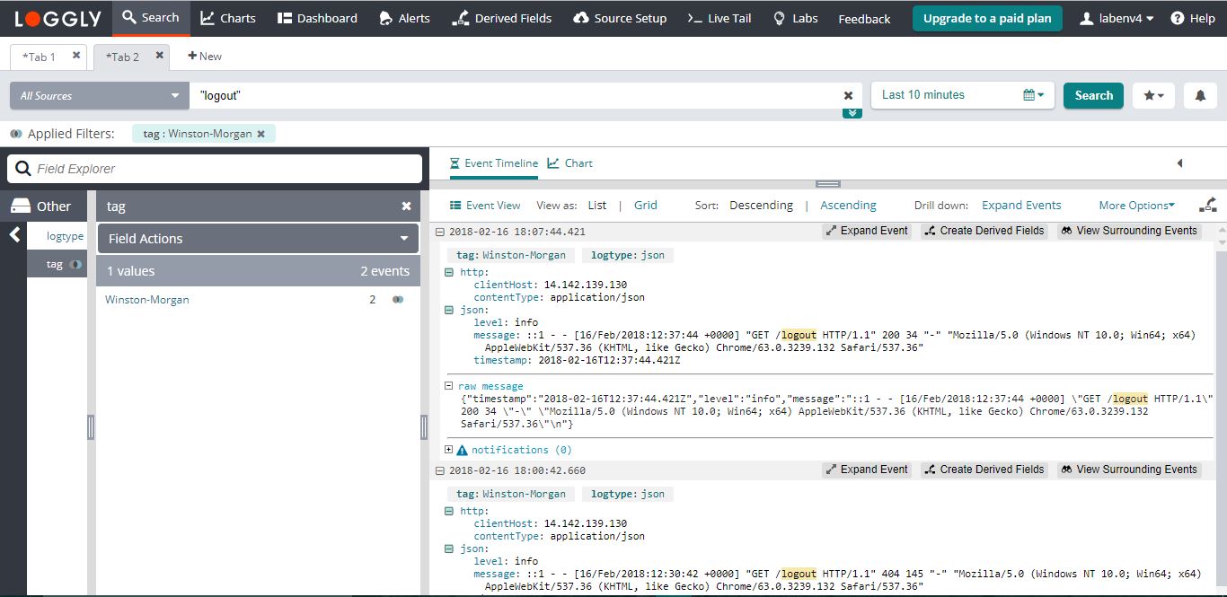
Task: Open the starred saved searches menu
Action: [x=1153, y=96]
